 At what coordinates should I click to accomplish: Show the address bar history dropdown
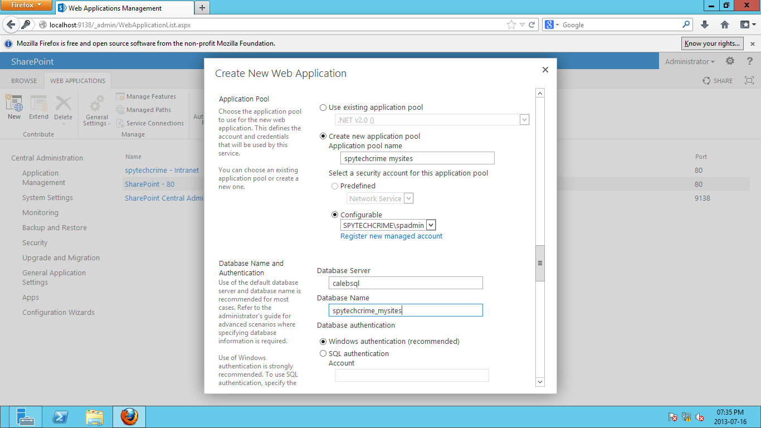click(x=522, y=25)
